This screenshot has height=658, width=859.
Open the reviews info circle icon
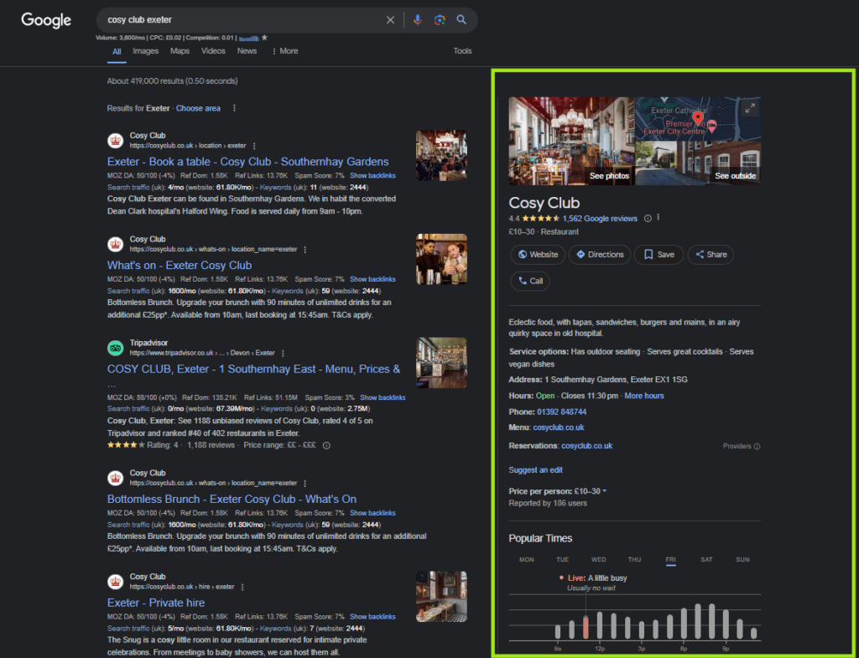(647, 218)
